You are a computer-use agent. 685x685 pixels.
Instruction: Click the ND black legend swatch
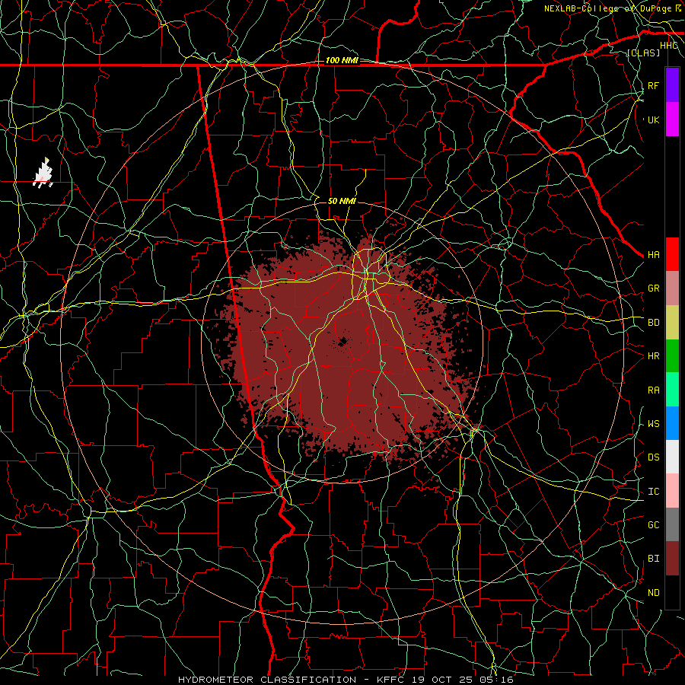tap(672, 592)
